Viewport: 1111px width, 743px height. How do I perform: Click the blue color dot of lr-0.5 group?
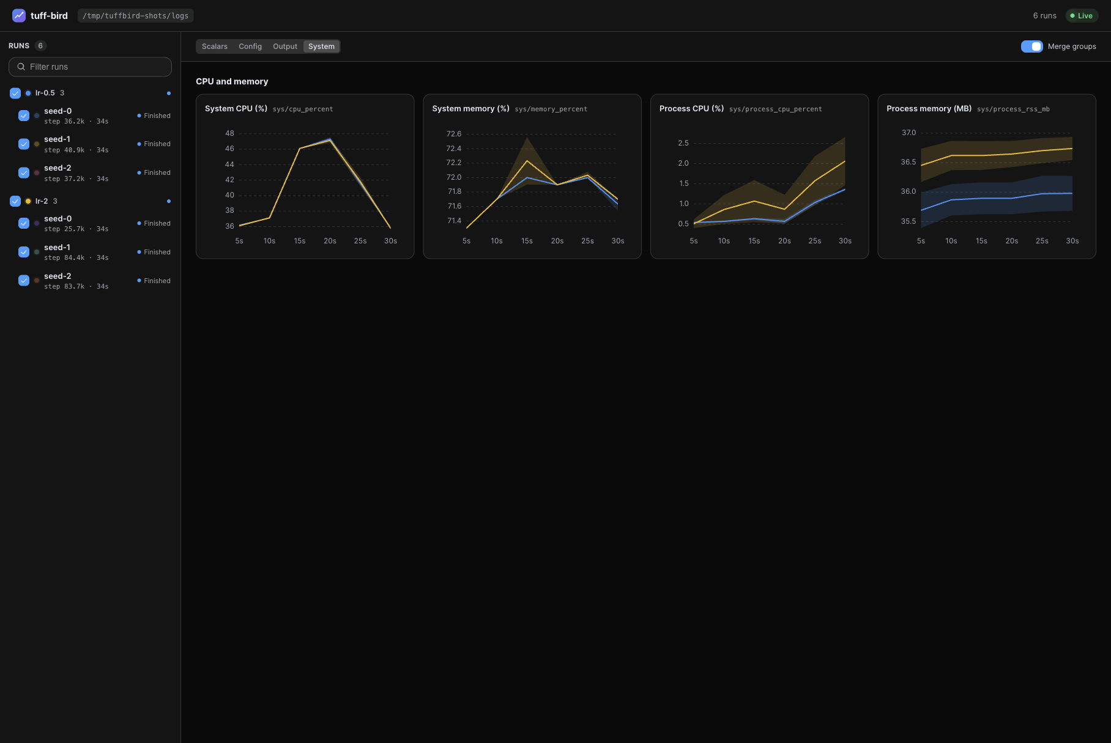pyautogui.click(x=28, y=93)
